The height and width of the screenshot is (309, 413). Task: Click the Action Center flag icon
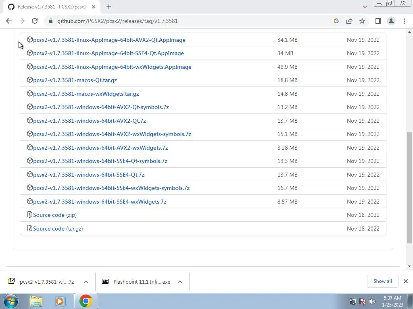[x=363, y=301]
